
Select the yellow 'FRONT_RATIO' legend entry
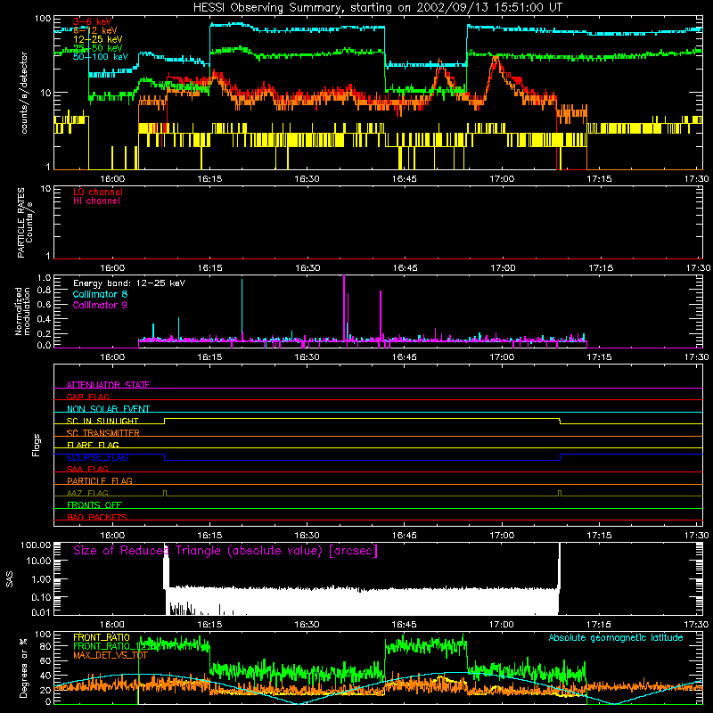102,637
